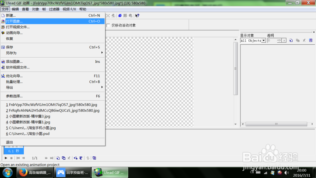Click the object panel horizontal scrollbar thumb

(276, 124)
